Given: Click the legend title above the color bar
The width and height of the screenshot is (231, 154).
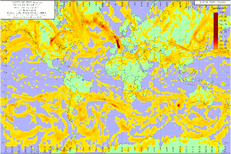Looking at the screenshot, I should pyautogui.click(x=219, y=9).
